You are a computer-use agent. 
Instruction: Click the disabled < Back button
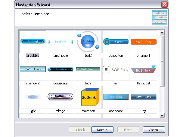(80, 130)
